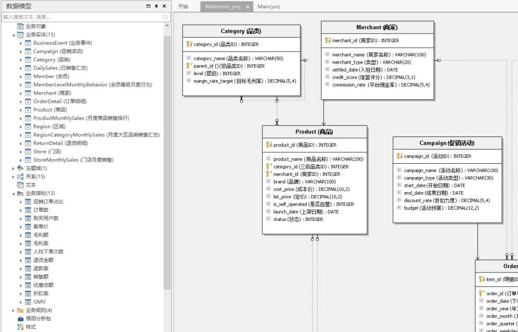Click the 业务指标(13) folder icon

(20, 193)
